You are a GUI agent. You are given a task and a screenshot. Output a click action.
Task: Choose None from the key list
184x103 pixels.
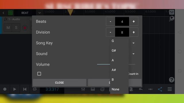point(119,89)
